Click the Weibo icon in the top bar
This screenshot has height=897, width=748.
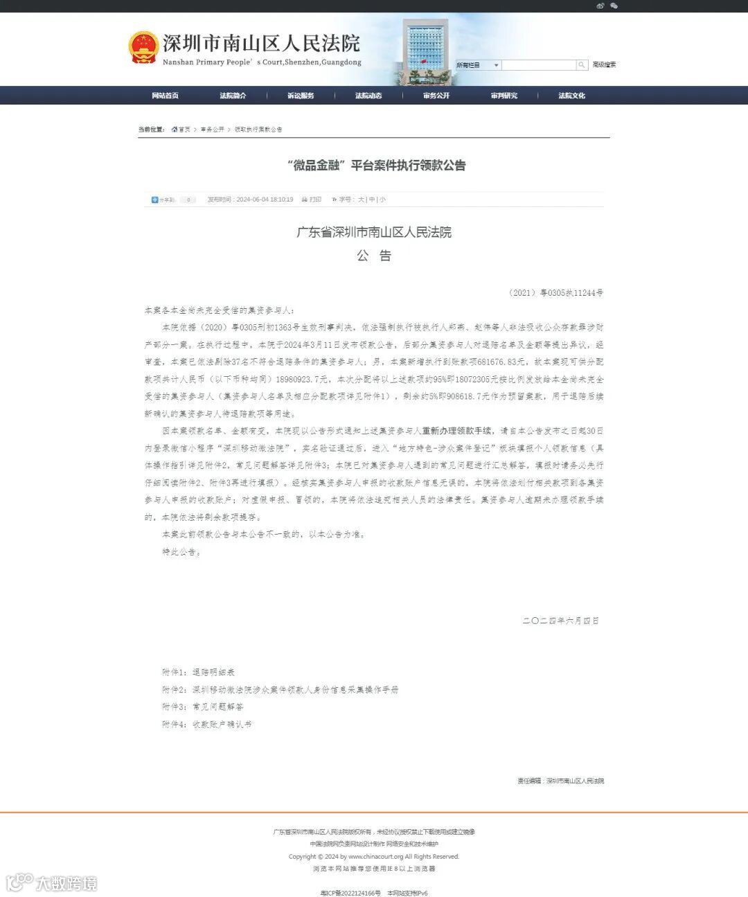point(600,6)
